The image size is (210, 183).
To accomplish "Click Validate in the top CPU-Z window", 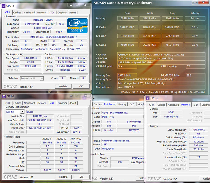I will [63, 86].
